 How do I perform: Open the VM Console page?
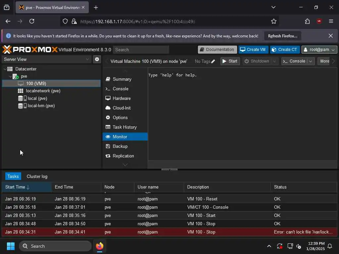coord(125,89)
